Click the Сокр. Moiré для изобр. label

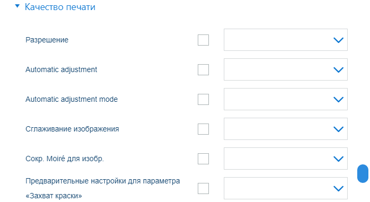tap(65, 159)
